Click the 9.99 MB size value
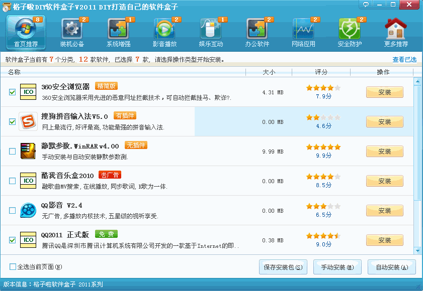The image size is (423, 291). point(273,152)
